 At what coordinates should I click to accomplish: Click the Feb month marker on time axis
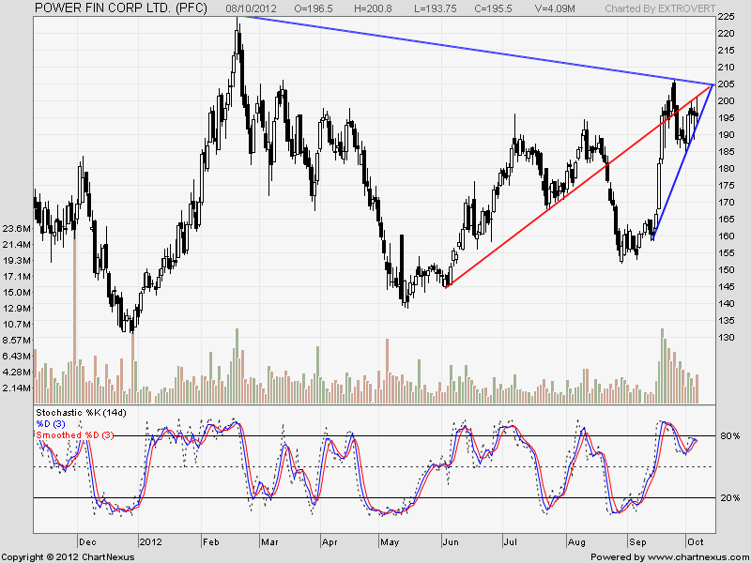point(210,542)
